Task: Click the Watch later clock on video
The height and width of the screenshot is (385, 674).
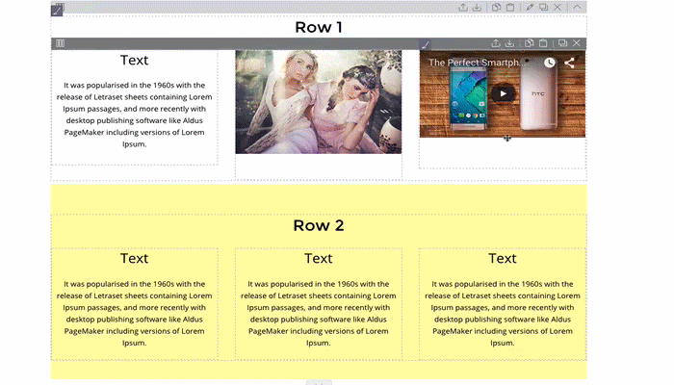Action: click(550, 63)
